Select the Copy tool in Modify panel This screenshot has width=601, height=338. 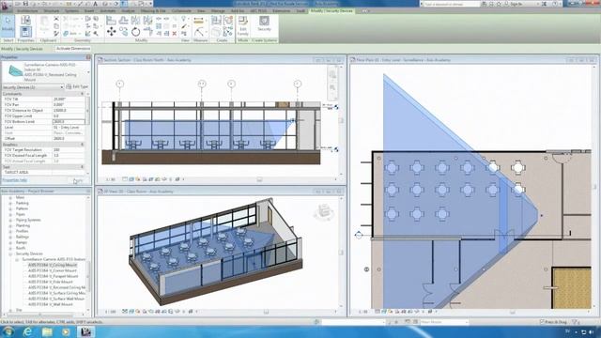[x=123, y=32]
